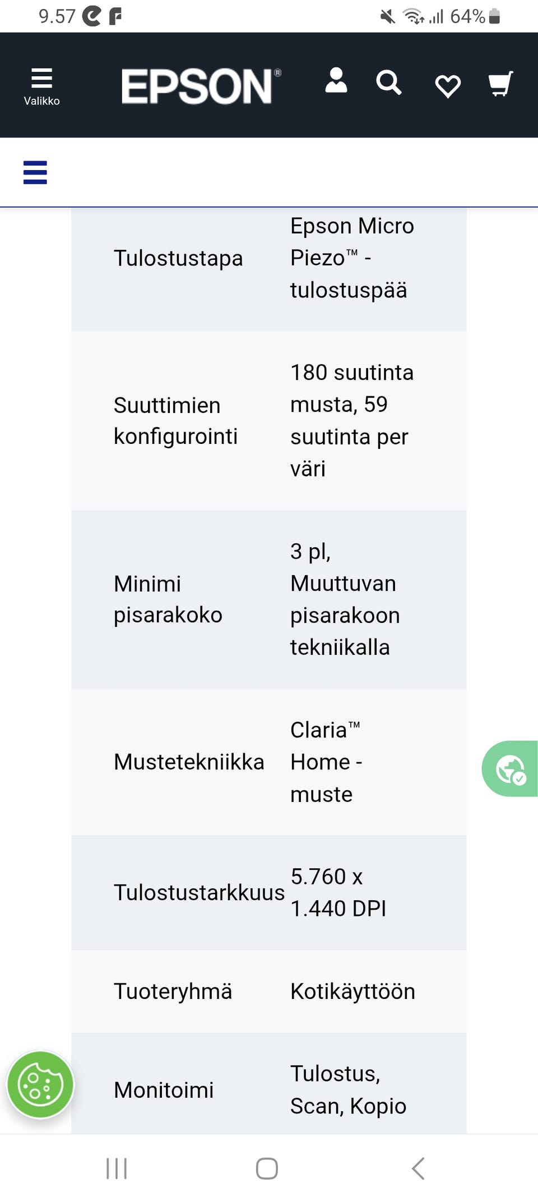Click the Kotikäyttöön product group text

[x=353, y=991]
